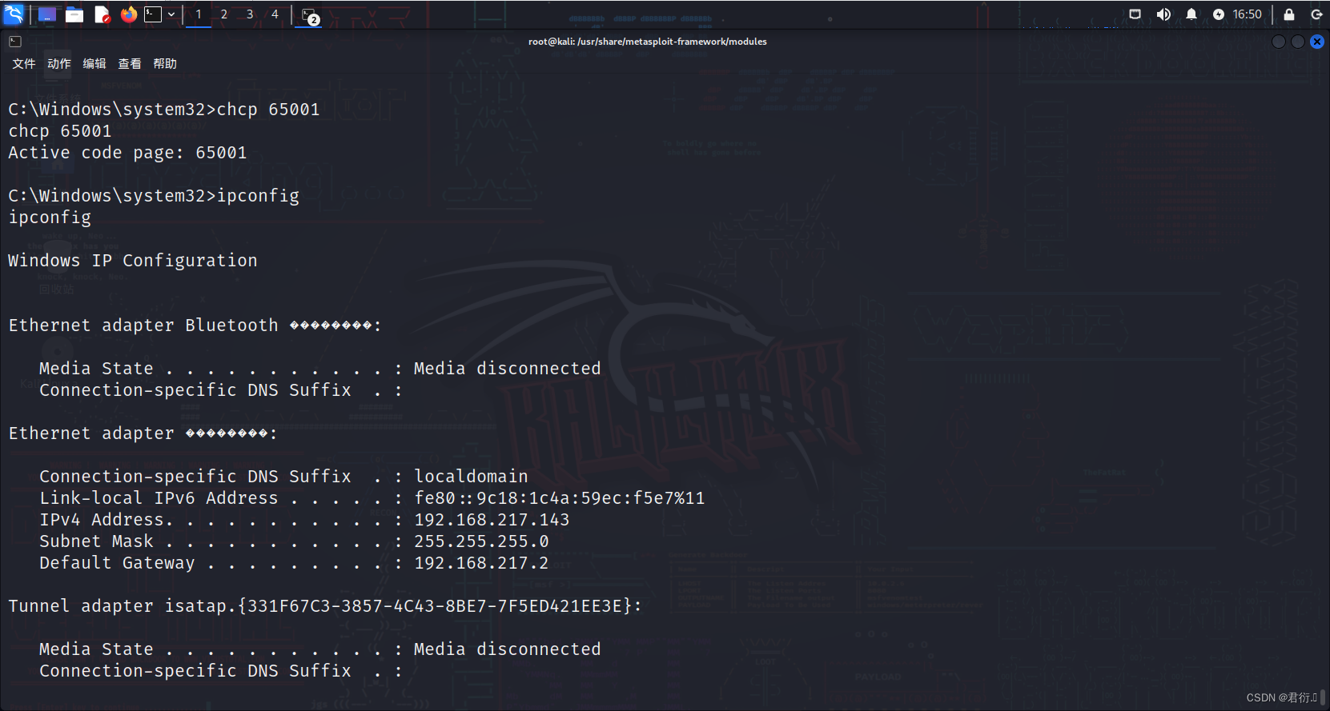The image size is (1330, 711).
Task: Click the subnet mask 255.255.255.0
Action: coord(481,541)
